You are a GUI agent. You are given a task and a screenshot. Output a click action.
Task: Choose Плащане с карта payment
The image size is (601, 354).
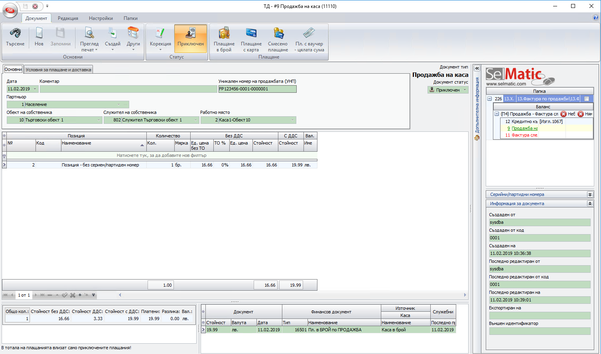pos(251,39)
